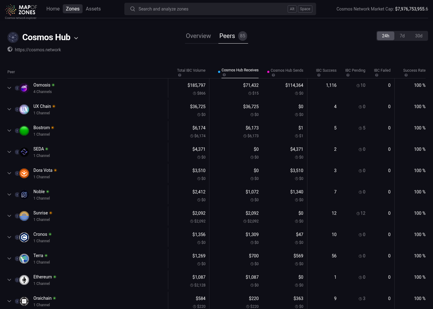The width and height of the screenshot is (433, 309).
Task: Go to the Home menu
Action: (x=53, y=9)
